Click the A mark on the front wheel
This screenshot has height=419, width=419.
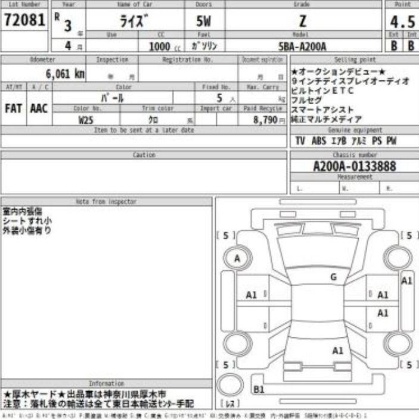click(x=237, y=258)
